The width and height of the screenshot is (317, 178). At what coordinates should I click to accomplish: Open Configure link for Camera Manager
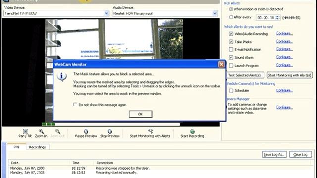point(284,107)
